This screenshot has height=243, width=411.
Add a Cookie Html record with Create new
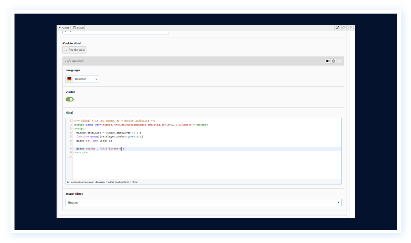74,50
